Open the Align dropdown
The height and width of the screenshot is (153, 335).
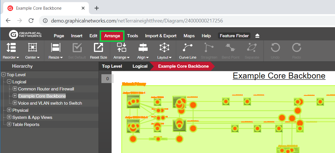(143, 57)
